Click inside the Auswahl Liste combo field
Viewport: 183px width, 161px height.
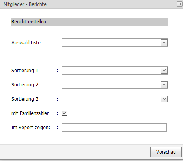coord(111,43)
